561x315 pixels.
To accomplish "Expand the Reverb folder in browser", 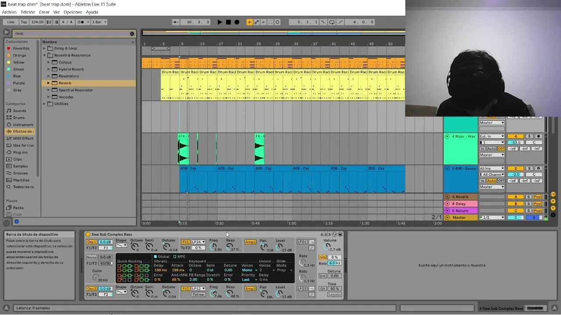I will pyautogui.click(x=49, y=83).
